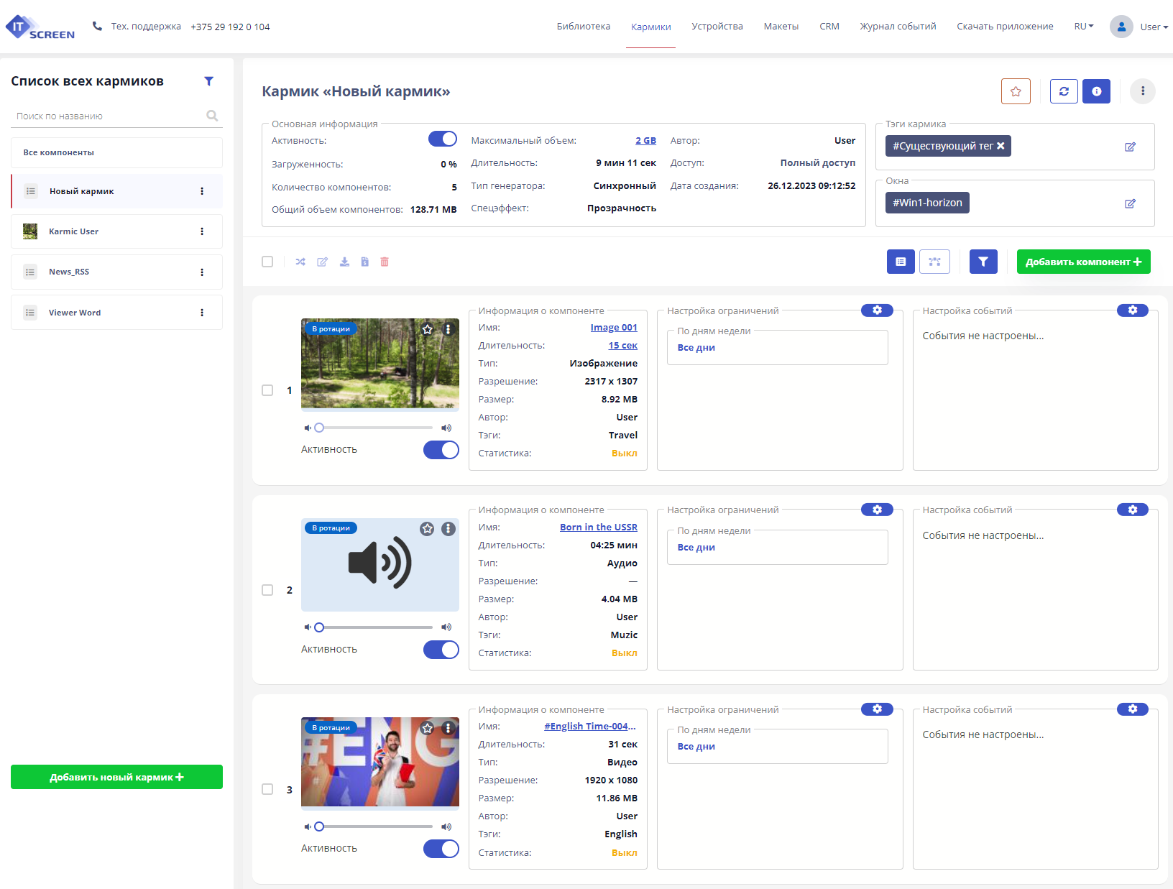Add karmik to favorites with star icon

(x=1015, y=91)
